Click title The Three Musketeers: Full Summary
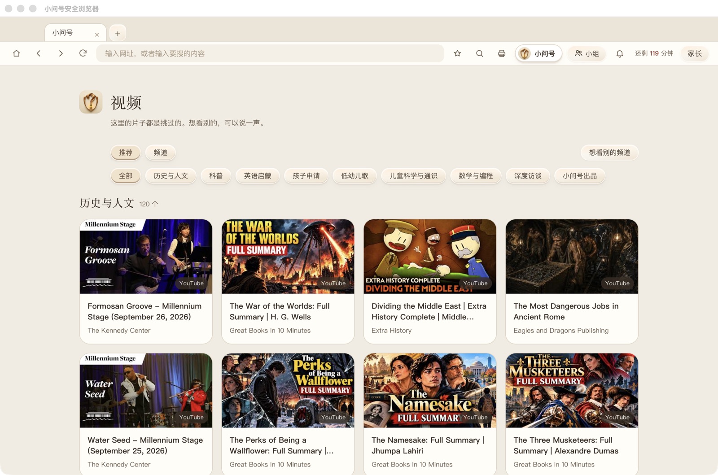This screenshot has width=718, height=475. (566, 445)
